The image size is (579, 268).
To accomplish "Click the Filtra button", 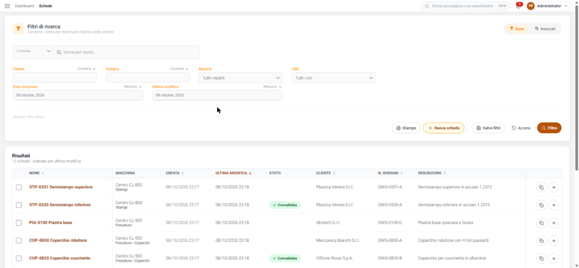I will tap(549, 128).
